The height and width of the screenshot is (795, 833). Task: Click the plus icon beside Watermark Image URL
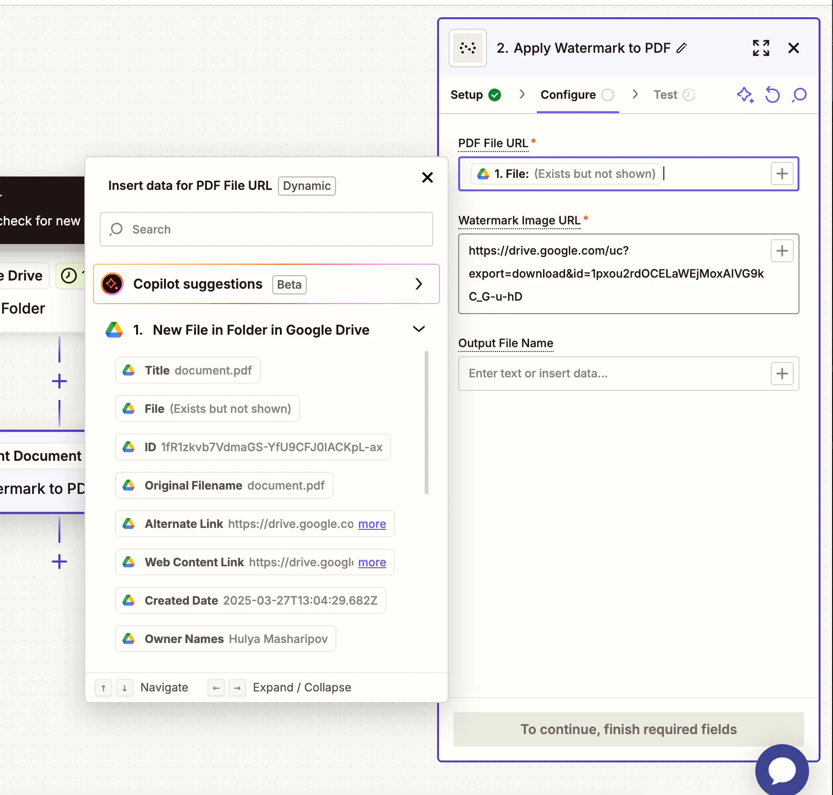[x=781, y=250]
